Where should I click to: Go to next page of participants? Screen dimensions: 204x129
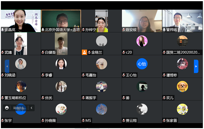click(196, 66)
